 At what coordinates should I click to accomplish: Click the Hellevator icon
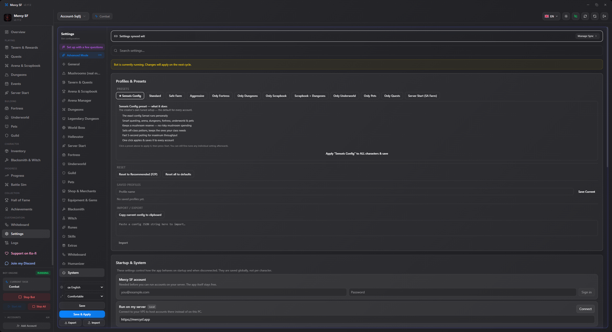point(64,137)
